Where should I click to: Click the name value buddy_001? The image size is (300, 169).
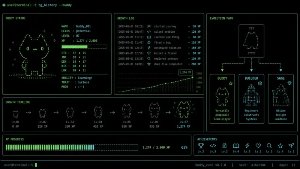(x=83, y=26)
